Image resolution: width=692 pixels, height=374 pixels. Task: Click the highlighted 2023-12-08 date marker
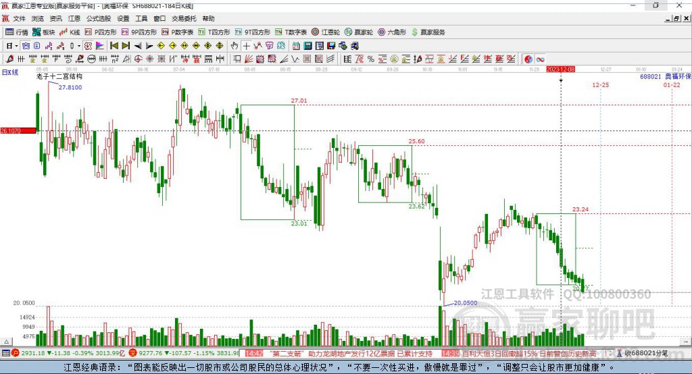(560, 70)
